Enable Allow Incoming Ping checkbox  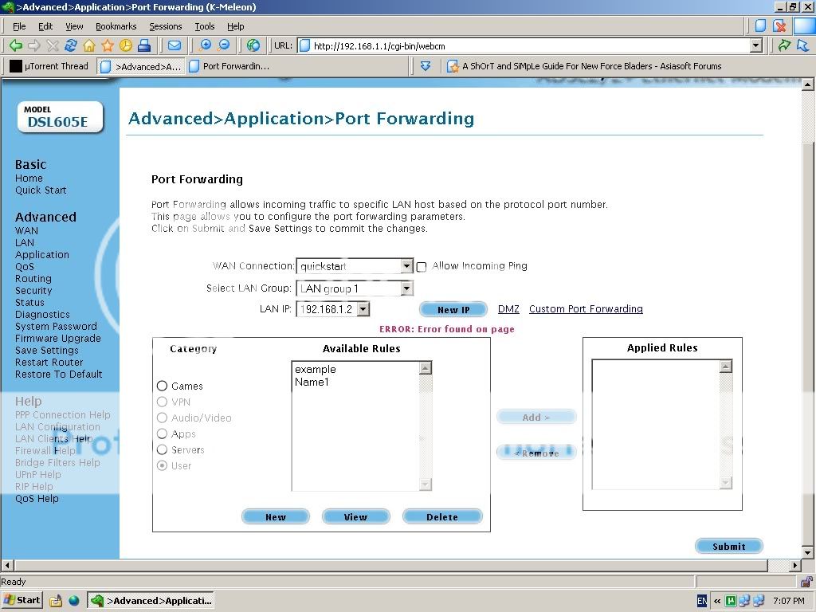(422, 267)
